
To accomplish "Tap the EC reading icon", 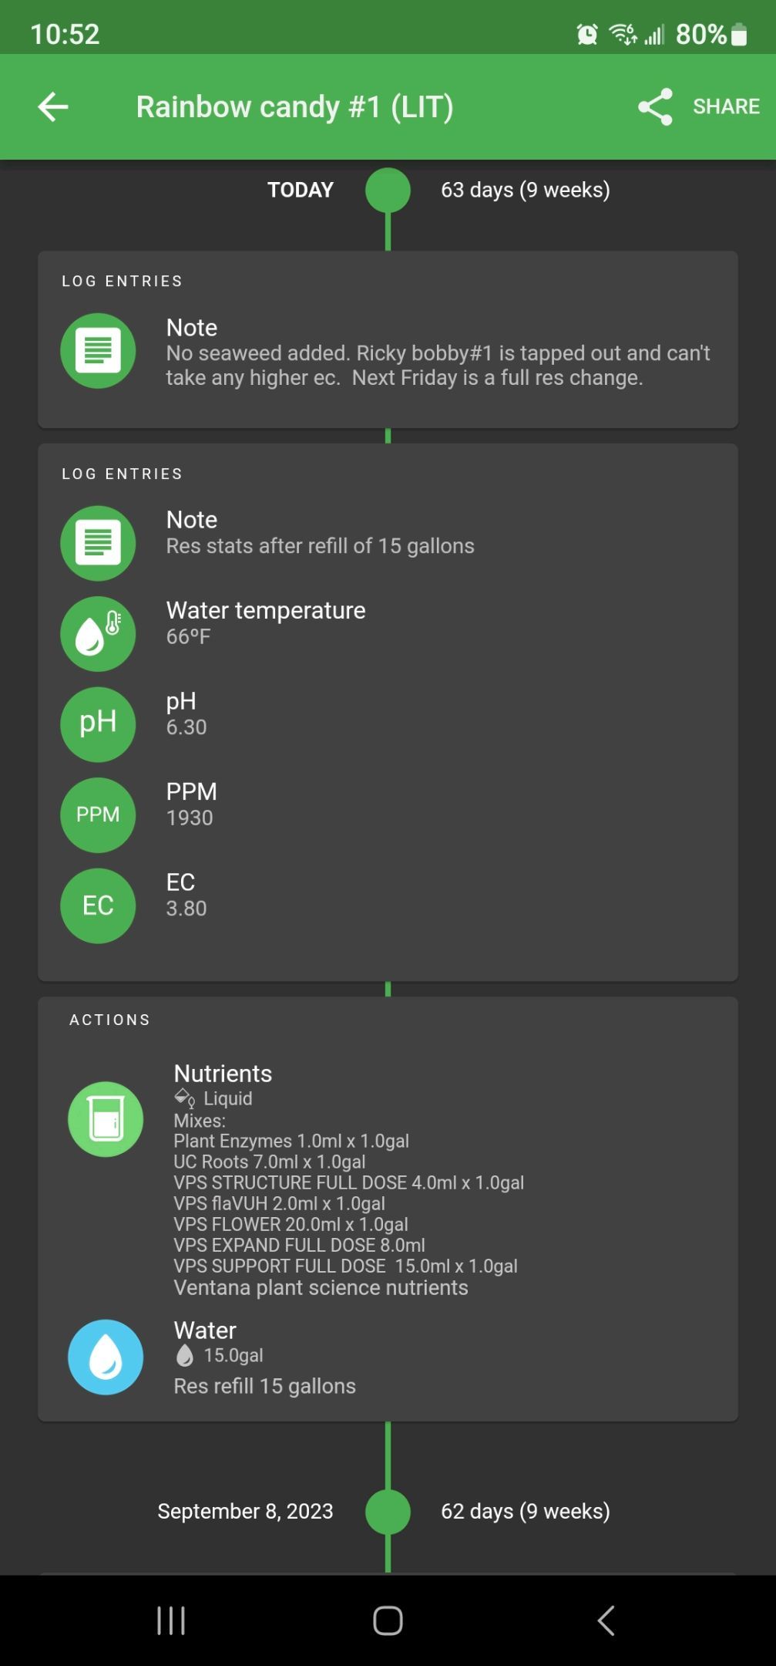I will coord(98,906).
